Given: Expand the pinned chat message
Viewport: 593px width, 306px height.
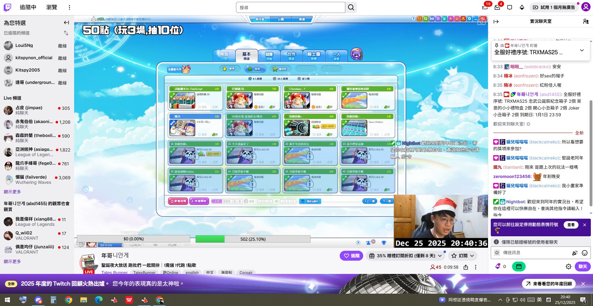Looking at the screenshot, I should coord(582,50).
